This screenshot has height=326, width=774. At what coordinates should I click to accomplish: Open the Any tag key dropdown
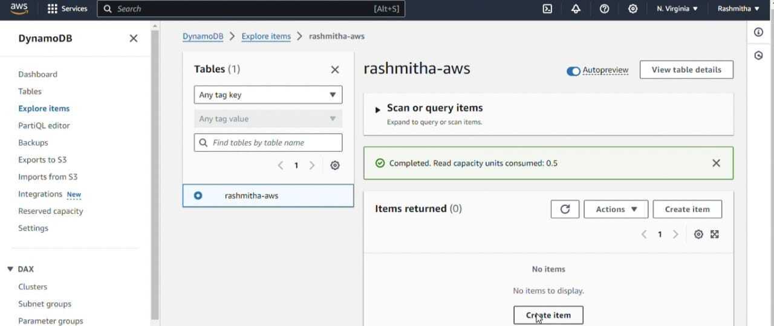(268, 95)
